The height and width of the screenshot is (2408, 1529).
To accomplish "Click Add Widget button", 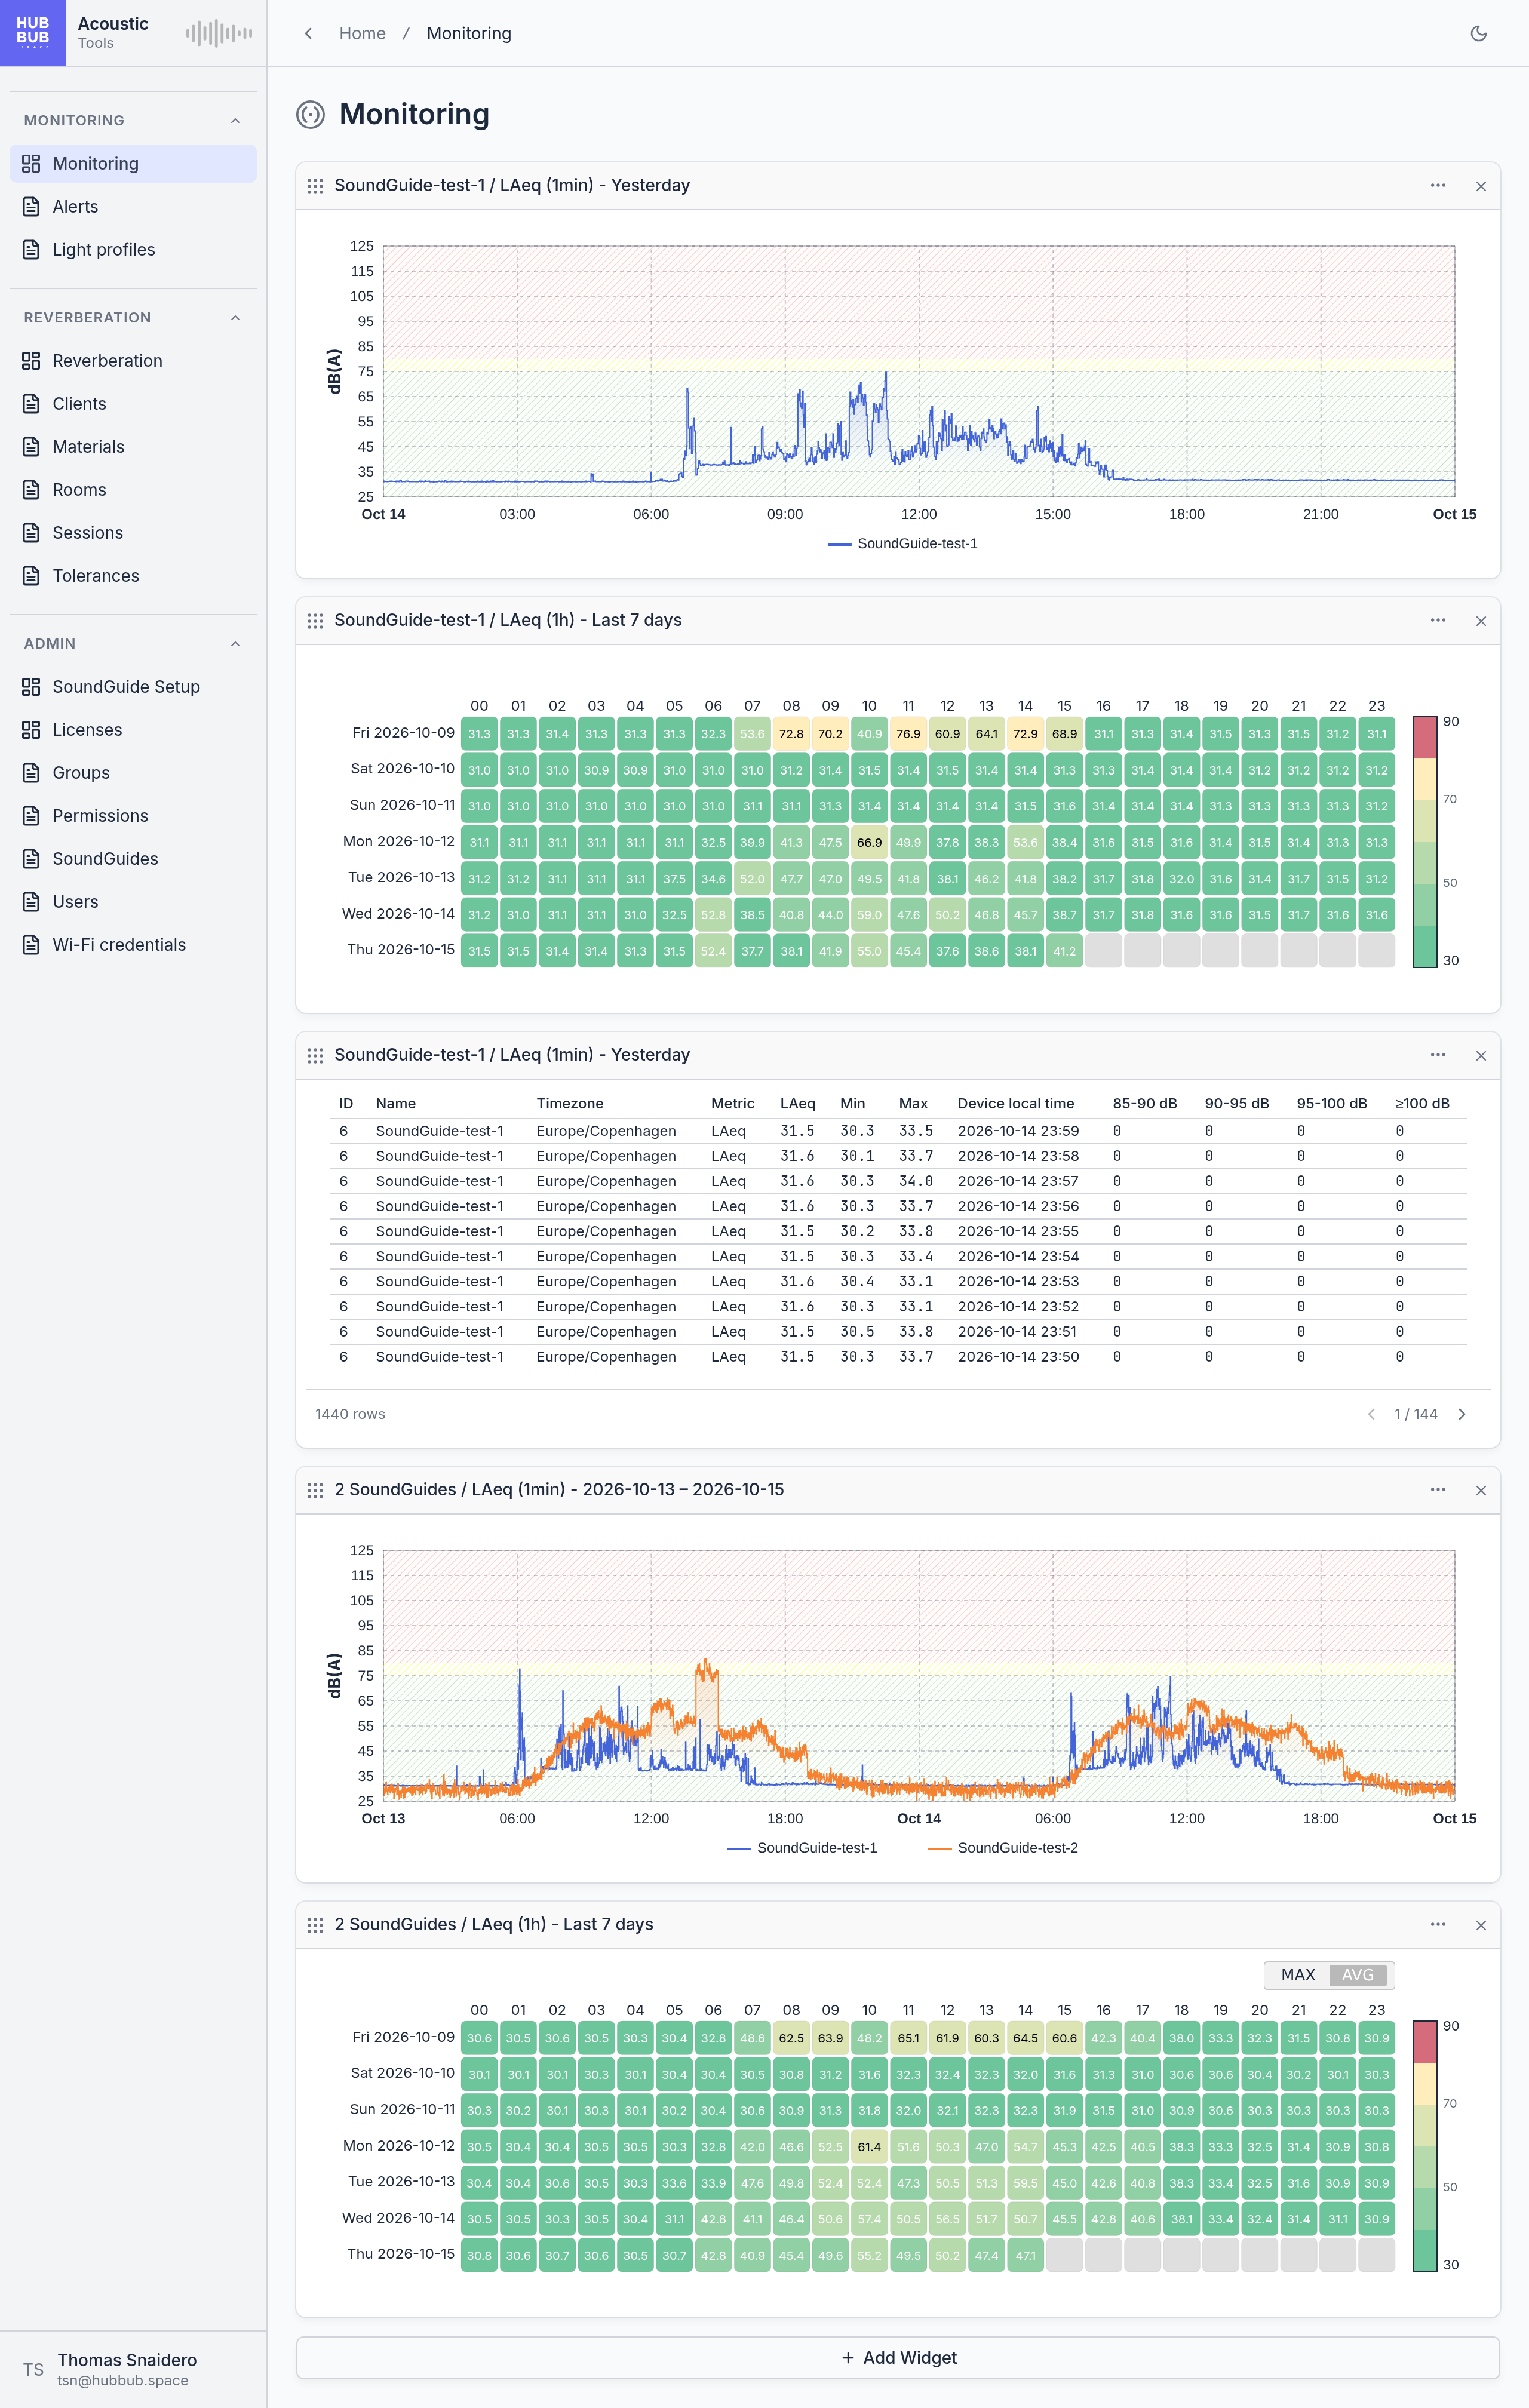I will click(x=898, y=2358).
